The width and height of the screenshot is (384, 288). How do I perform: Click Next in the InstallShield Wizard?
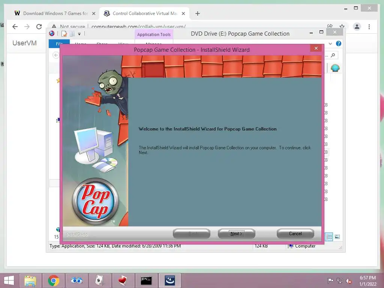coord(236,234)
